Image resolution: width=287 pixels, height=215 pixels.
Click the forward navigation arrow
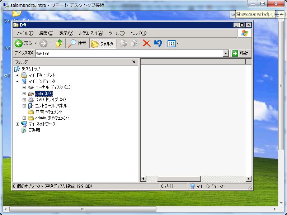[x=43, y=43]
